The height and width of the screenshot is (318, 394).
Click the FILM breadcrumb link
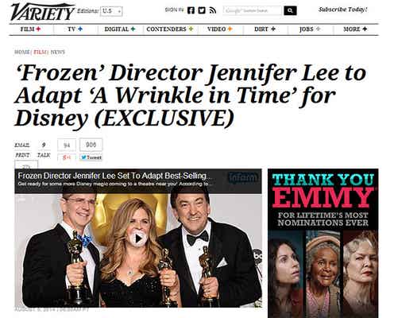coord(40,52)
